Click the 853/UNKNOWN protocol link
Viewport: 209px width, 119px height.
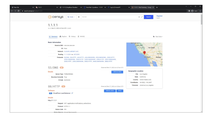(101, 57)
